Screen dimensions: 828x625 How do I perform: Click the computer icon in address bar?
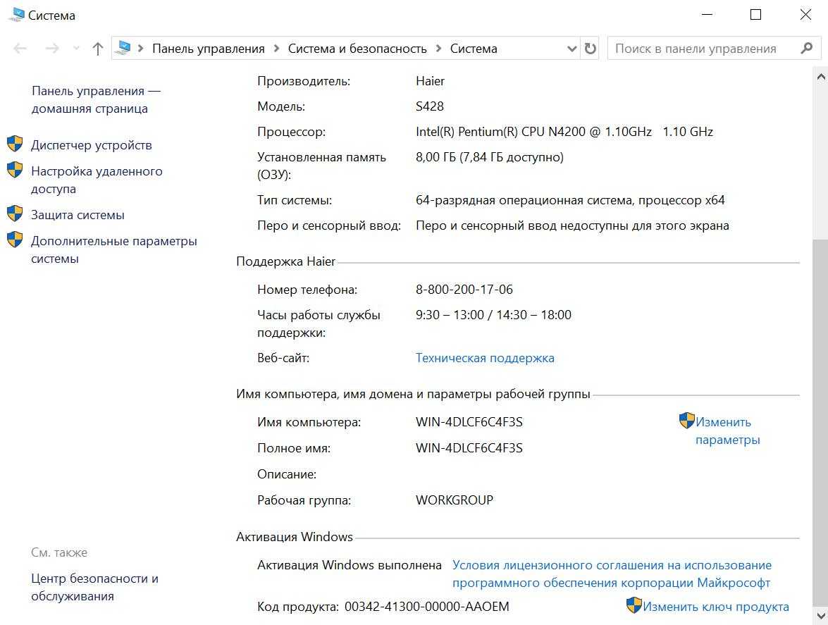pos(123,48)
